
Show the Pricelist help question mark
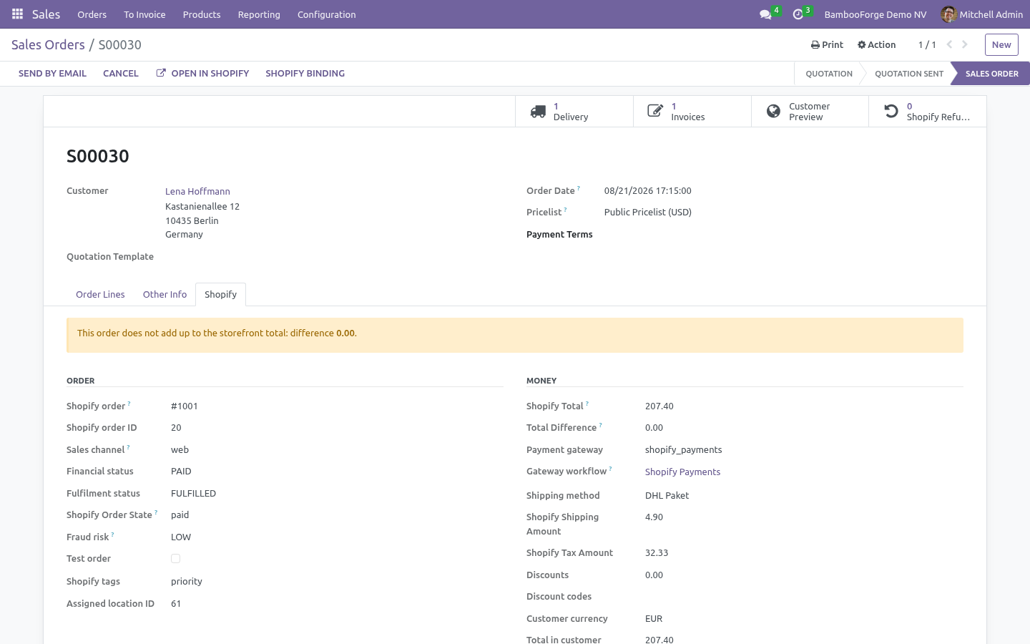pyautogui.click(x=565, y=210)
